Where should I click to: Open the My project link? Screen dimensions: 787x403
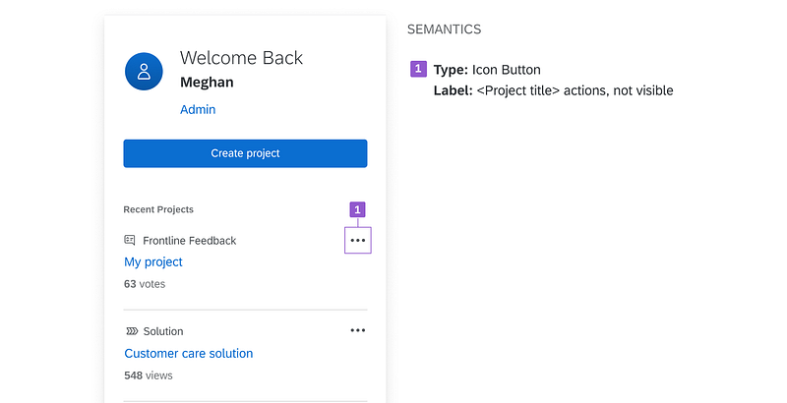153,262
